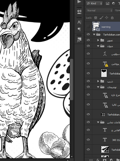Click T icon of مرغ تازه layer
The height and width of the screenshot is (161, 120).
[105, 95]
